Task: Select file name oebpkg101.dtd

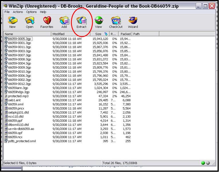Action: click(18, 112)
